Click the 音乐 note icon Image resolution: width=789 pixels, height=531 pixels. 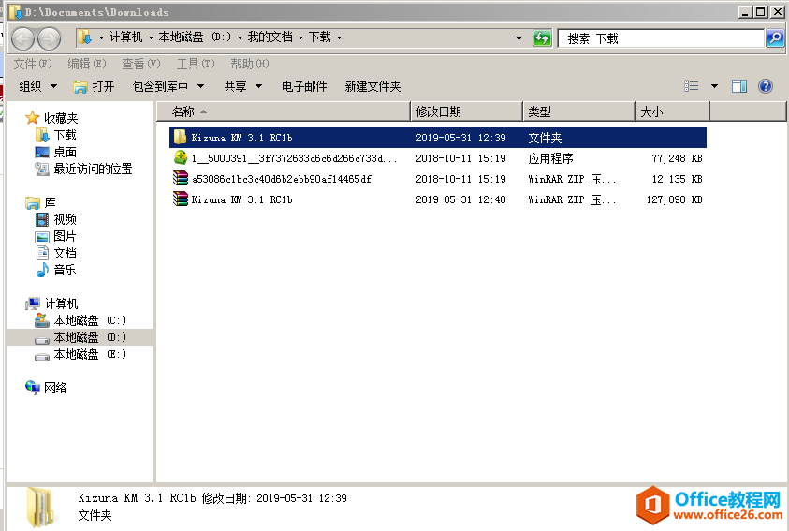pos(42,270)
